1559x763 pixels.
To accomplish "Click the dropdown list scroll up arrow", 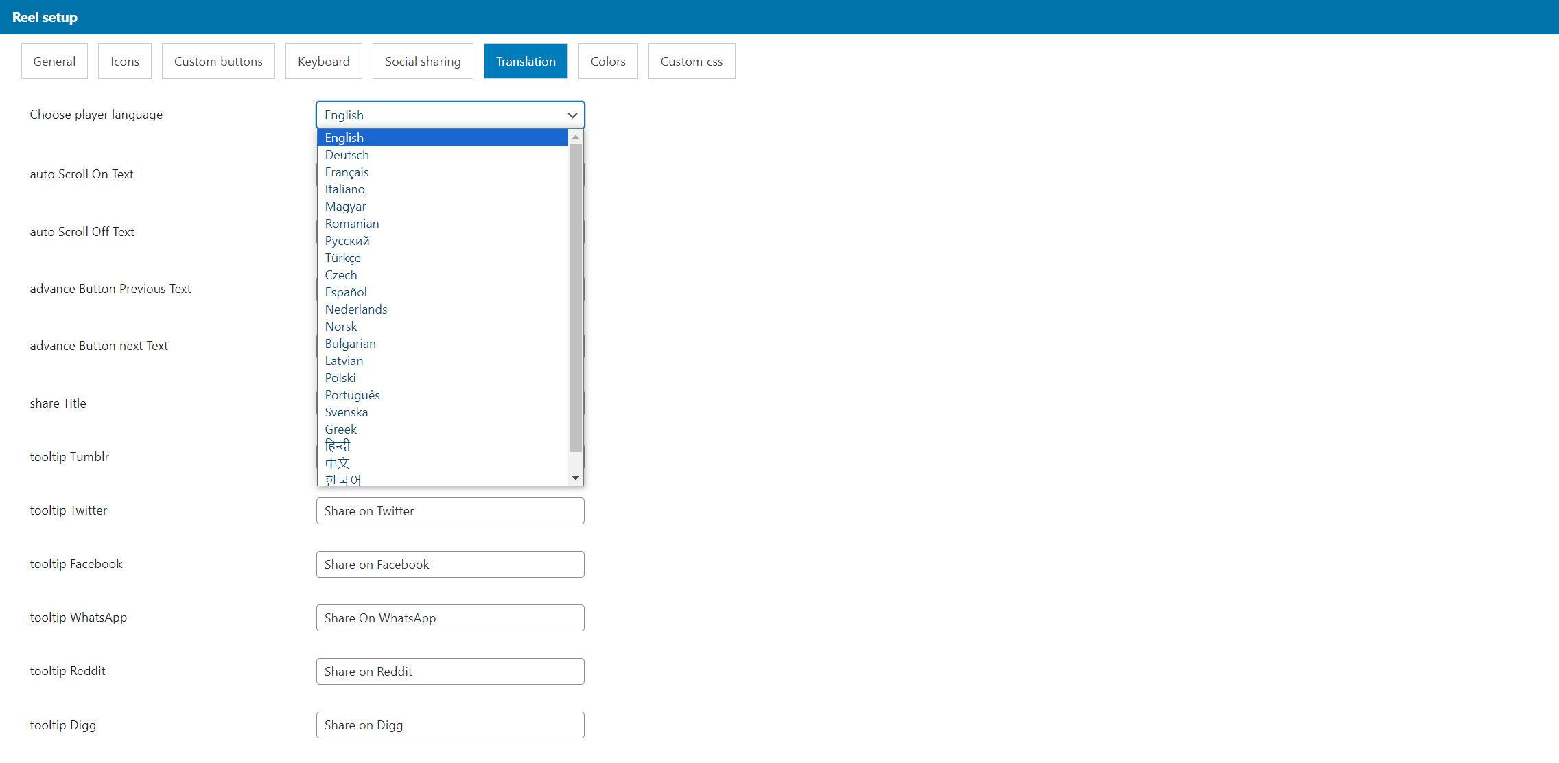I will click(576, 137).
